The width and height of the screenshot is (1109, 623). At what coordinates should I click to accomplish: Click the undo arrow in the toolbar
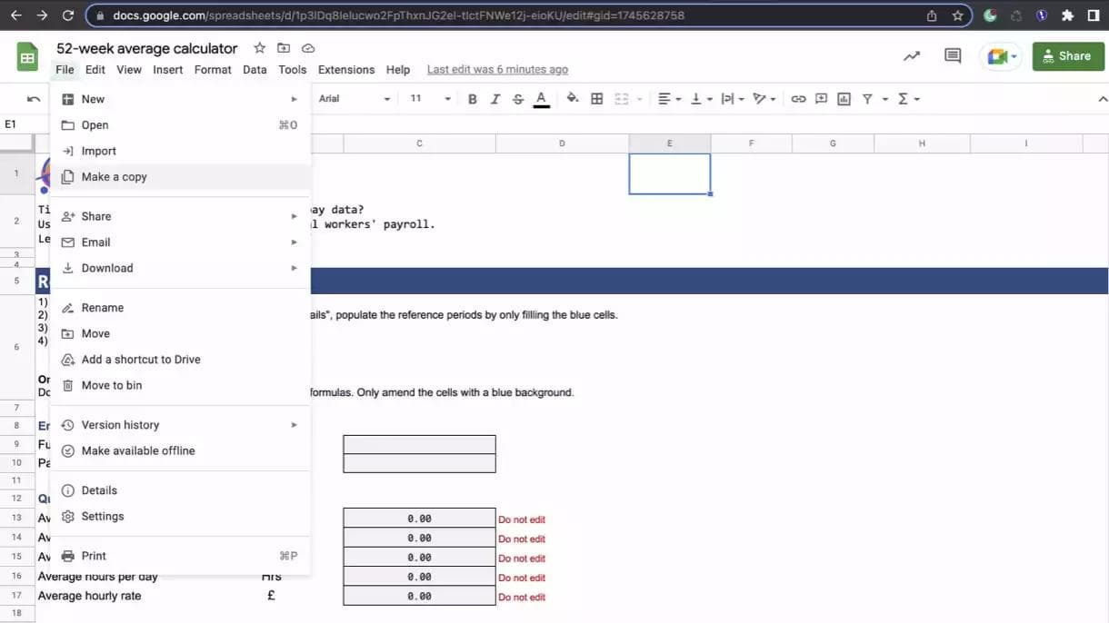click(x=34, y=98)
